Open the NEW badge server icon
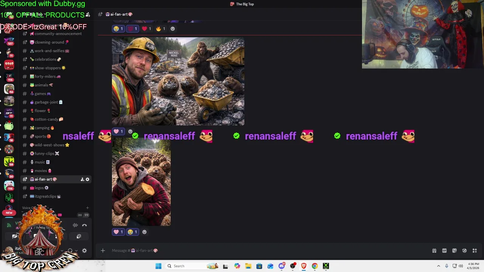The height and width of the screenshot is (272, 484). point(9,210)
